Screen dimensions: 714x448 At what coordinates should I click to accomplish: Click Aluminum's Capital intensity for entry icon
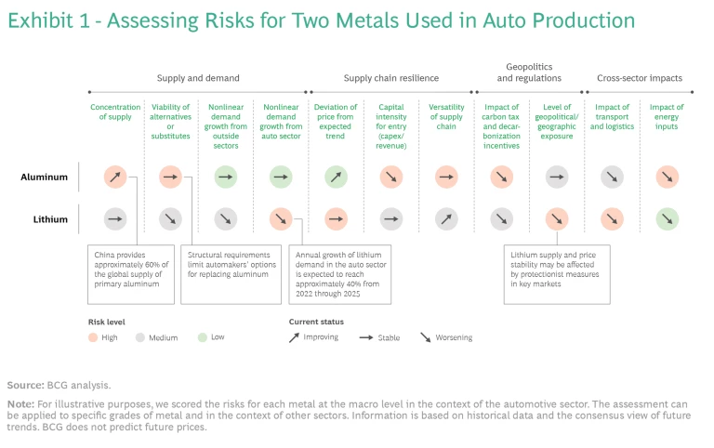click(x=391, y=176)
